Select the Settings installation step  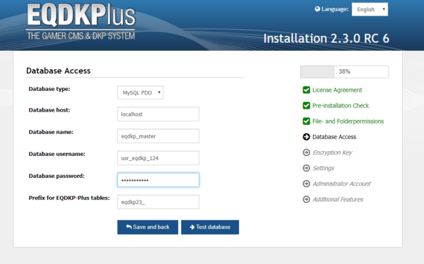[x=323, y=168]
